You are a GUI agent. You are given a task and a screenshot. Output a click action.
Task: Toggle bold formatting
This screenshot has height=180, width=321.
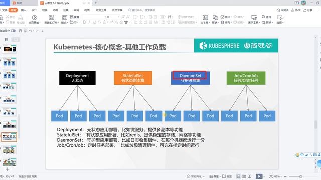pyautogui.click(x=84, y=22)
